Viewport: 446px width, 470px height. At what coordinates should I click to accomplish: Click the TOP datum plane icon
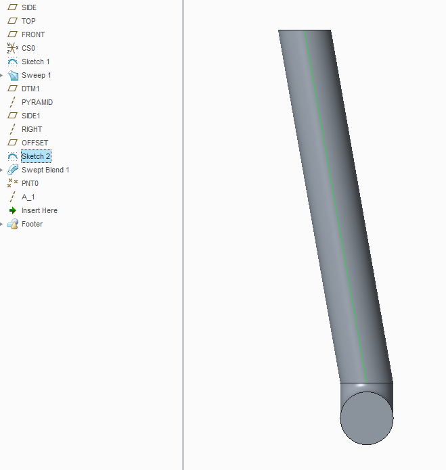(12, 21)
